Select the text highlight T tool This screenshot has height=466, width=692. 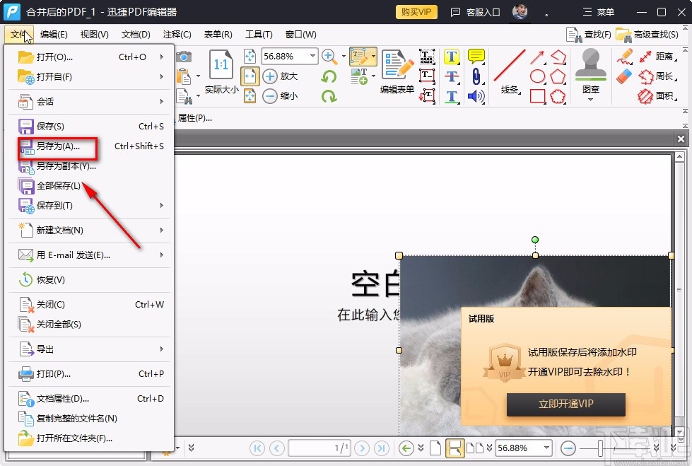452,57
